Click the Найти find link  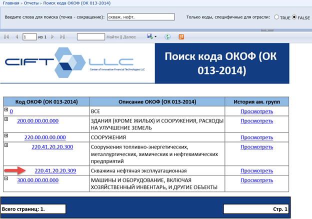click(x=112, y=37)
